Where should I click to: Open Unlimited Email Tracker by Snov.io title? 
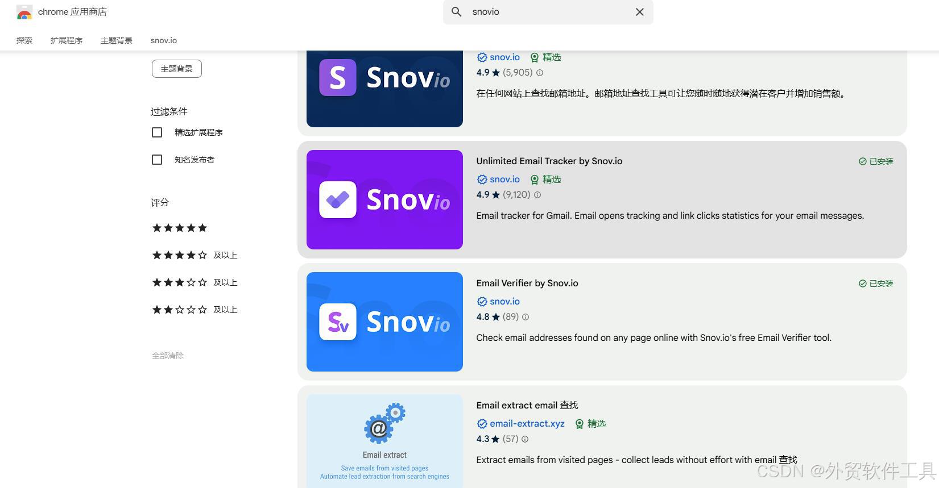click(x=549, y=161)
